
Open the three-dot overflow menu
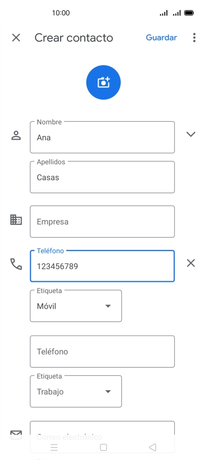194,37
